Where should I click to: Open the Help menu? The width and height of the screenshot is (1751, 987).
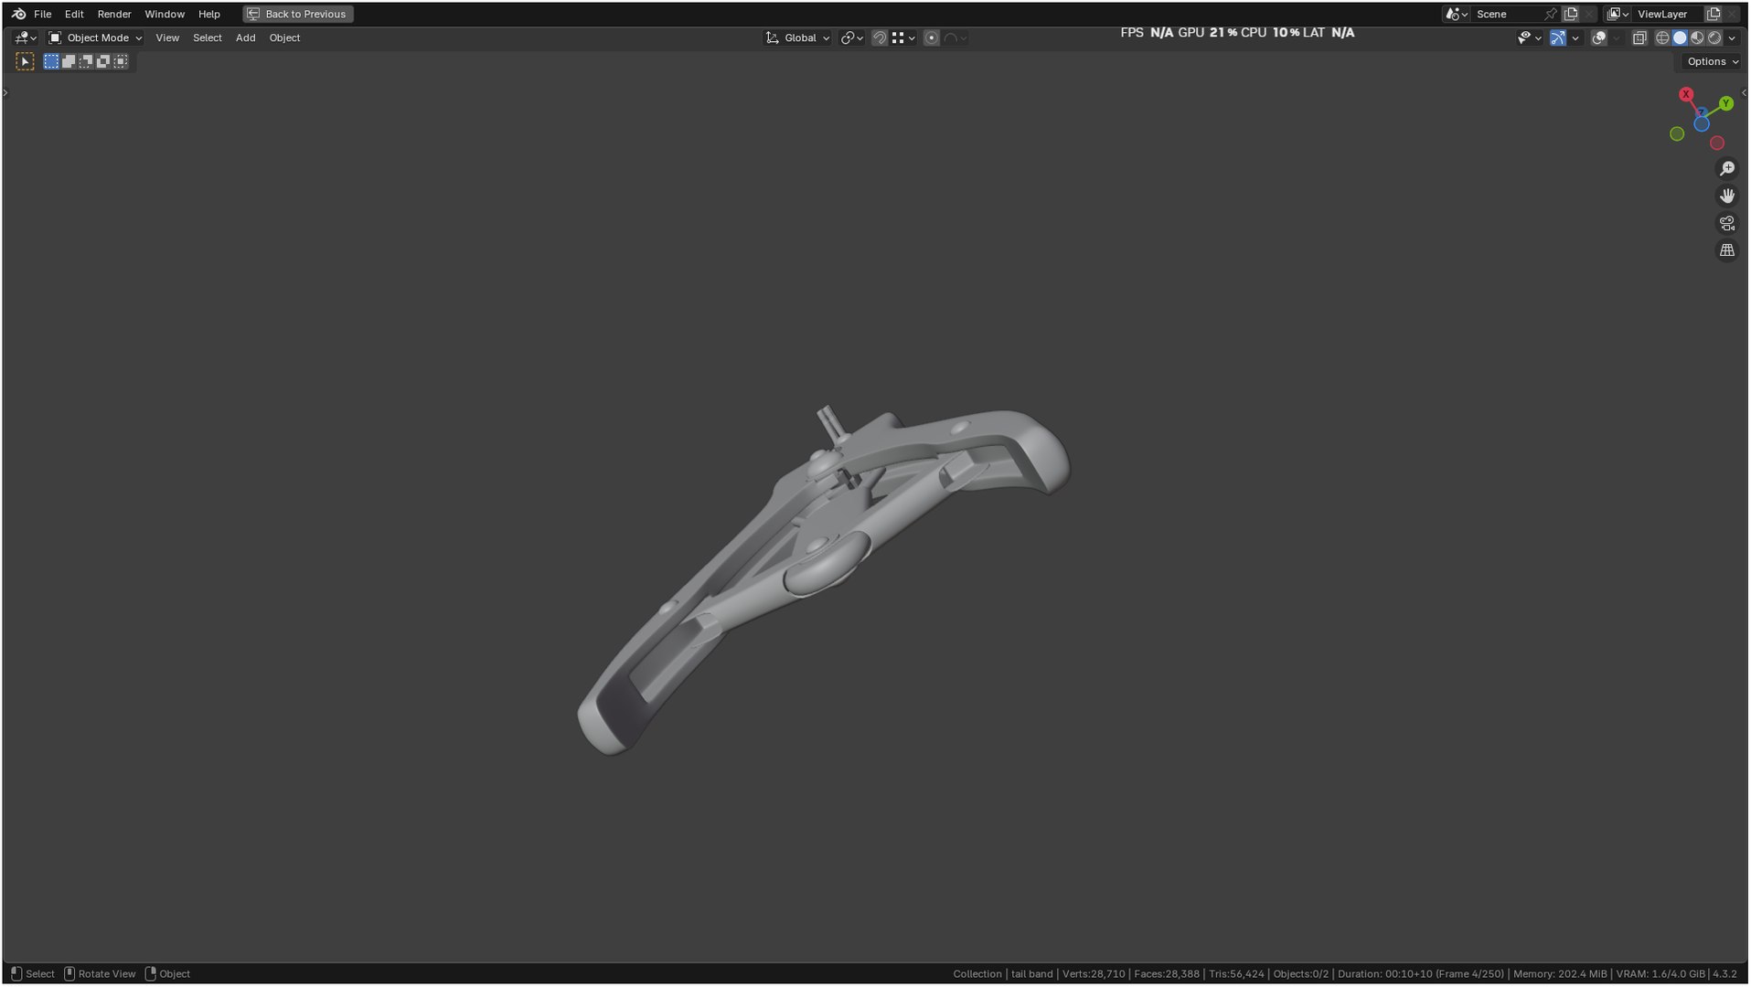tap(209, 14)
